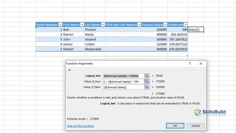Open First and Last Names filter dropdown

tap(139, 25)
